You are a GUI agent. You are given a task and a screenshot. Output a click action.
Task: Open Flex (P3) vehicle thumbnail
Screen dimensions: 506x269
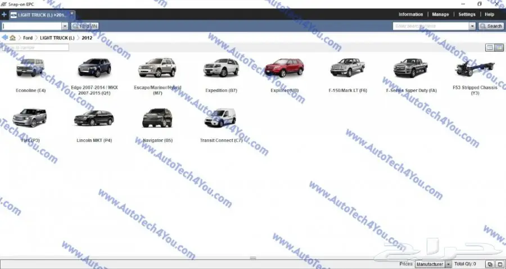click(x=30, y=117)
